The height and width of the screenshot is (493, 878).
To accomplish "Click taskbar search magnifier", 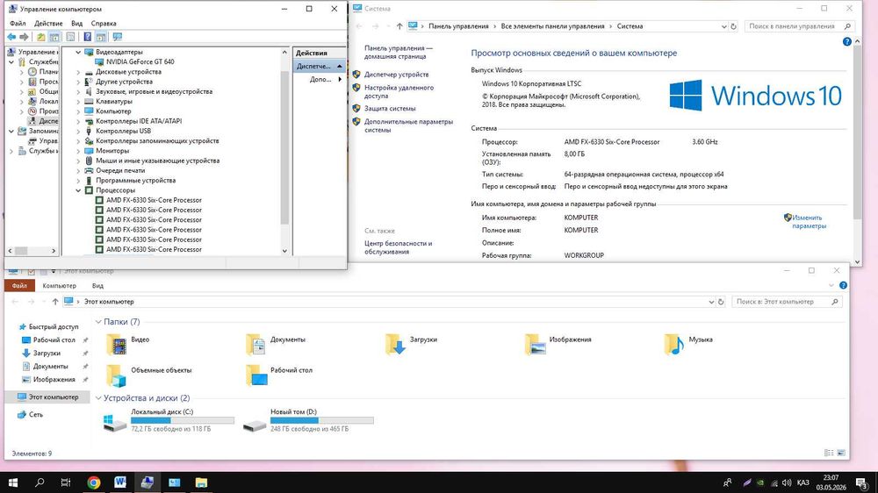I will pos(40,482).
